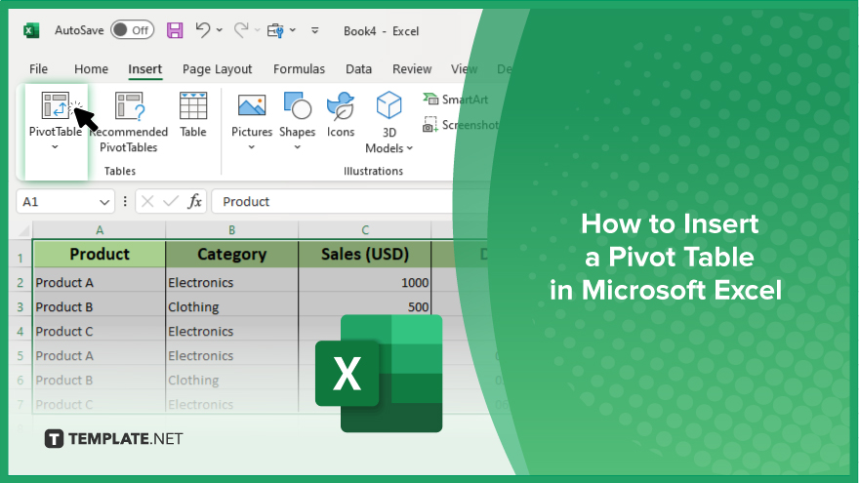
Task: Select column B header
Action: pos(231,230)
